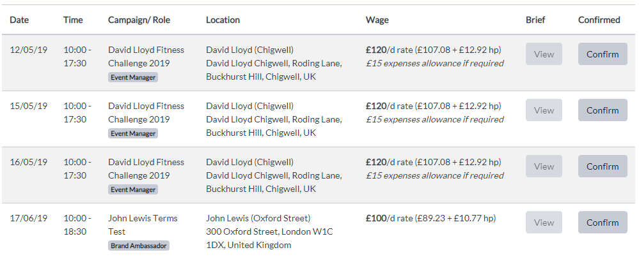Screen dimensions: 639x257
Task: View the brief for the 12/05/19 shift
Action: [x=544, y=54]
